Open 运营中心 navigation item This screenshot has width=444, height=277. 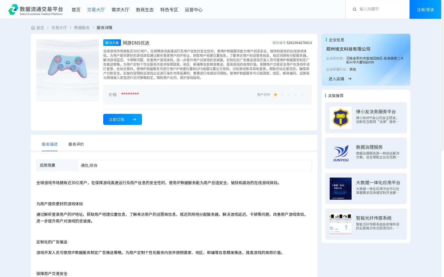pos(194,10)
